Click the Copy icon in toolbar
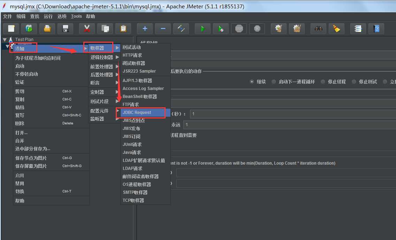The width and height of the screenshot is (396, 240). [105, 28]
